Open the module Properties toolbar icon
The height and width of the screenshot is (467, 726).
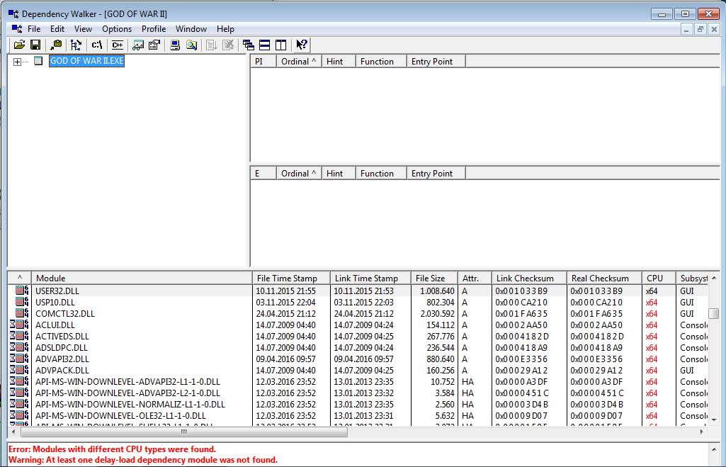coord(154,45)
